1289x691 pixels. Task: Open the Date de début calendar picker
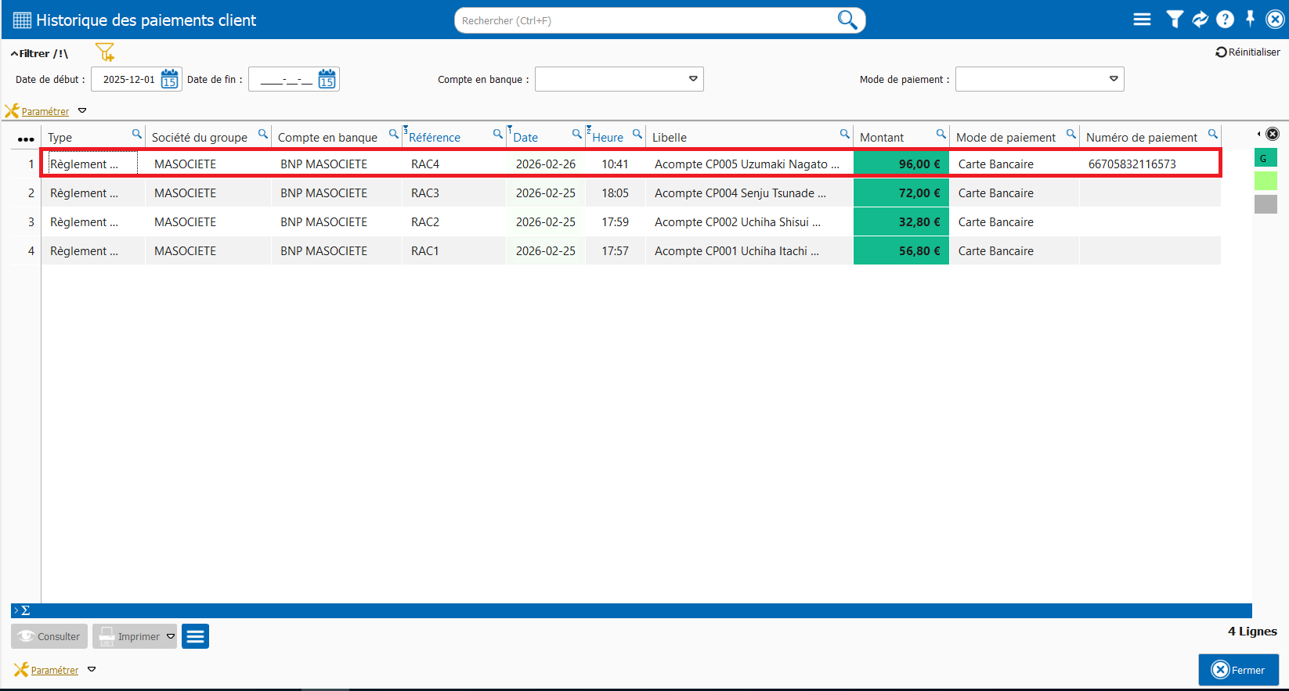[x=169, y=79]
